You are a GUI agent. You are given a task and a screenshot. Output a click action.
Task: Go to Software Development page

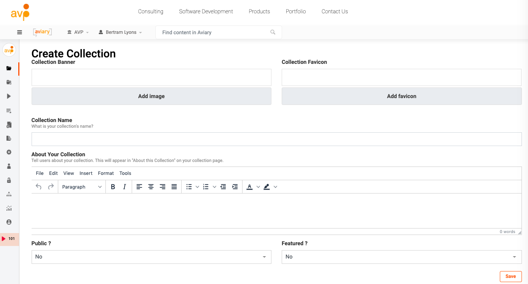click(206, 11)
